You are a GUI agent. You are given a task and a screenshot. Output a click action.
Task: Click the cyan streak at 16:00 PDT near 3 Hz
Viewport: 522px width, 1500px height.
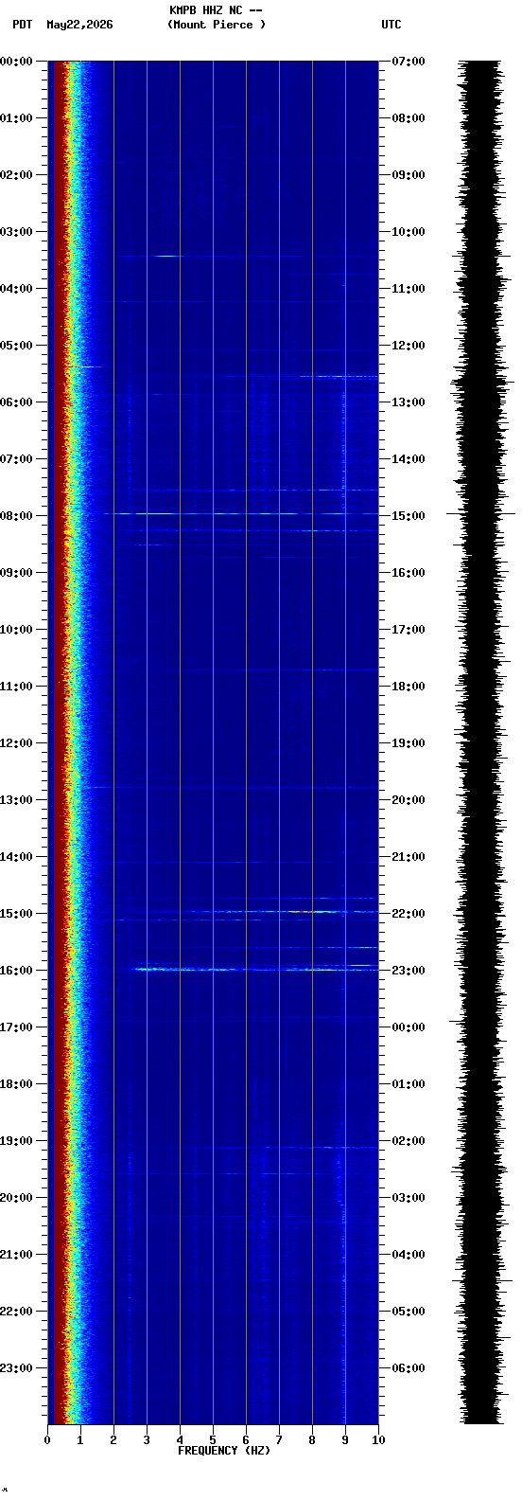(149, 969)
